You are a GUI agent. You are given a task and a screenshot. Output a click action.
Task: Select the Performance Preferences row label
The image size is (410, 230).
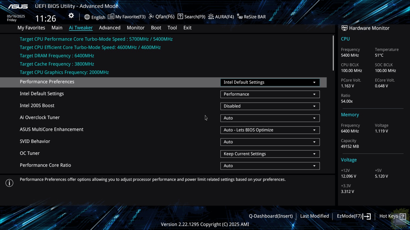pos(47,82)
